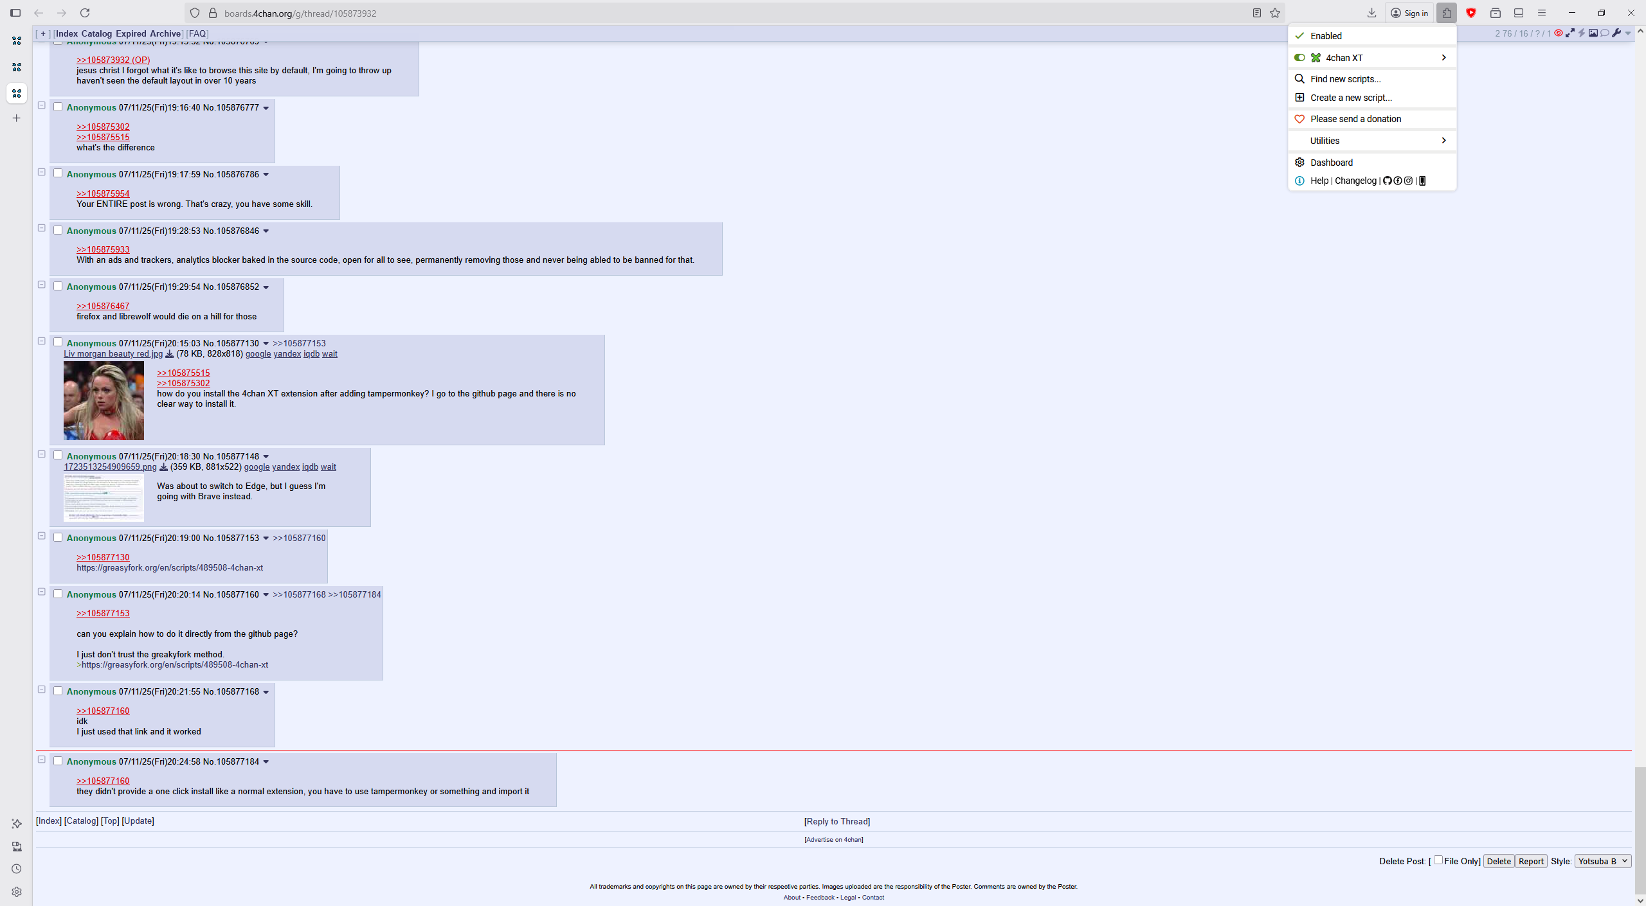Select Find new scripts menu entry
Image resolution: width=1646 pixels, height=906 pixels.
[x=1372, y=79]
